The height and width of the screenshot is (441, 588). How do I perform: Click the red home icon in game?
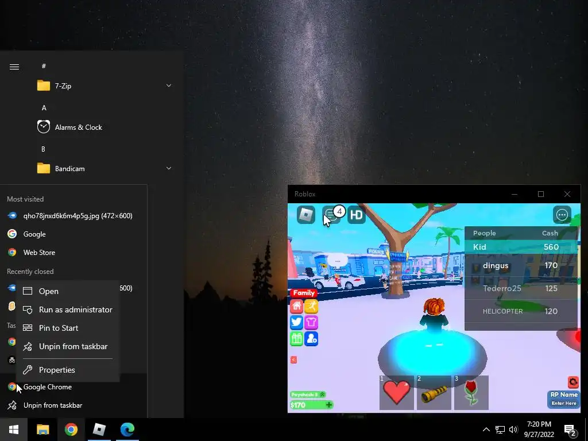click(296, 307)
